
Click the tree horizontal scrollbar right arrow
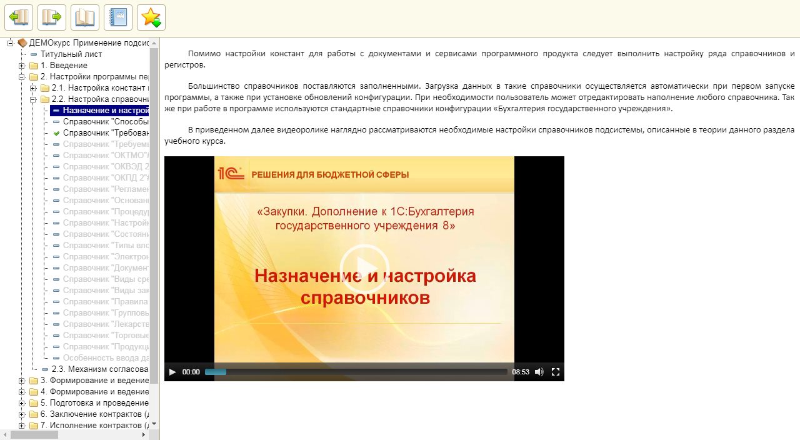pyautogui.click(x=144, y=435)
